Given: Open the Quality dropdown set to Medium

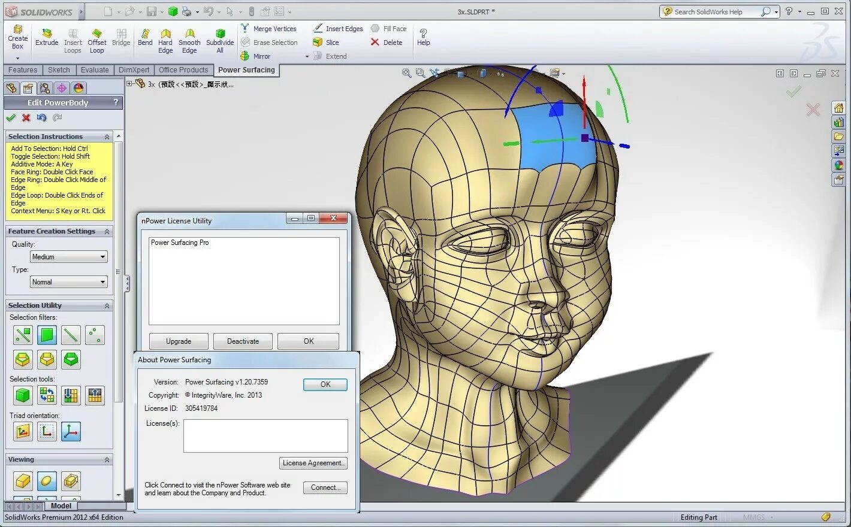Looking at the screenshot, I should [x=68, y=257].
